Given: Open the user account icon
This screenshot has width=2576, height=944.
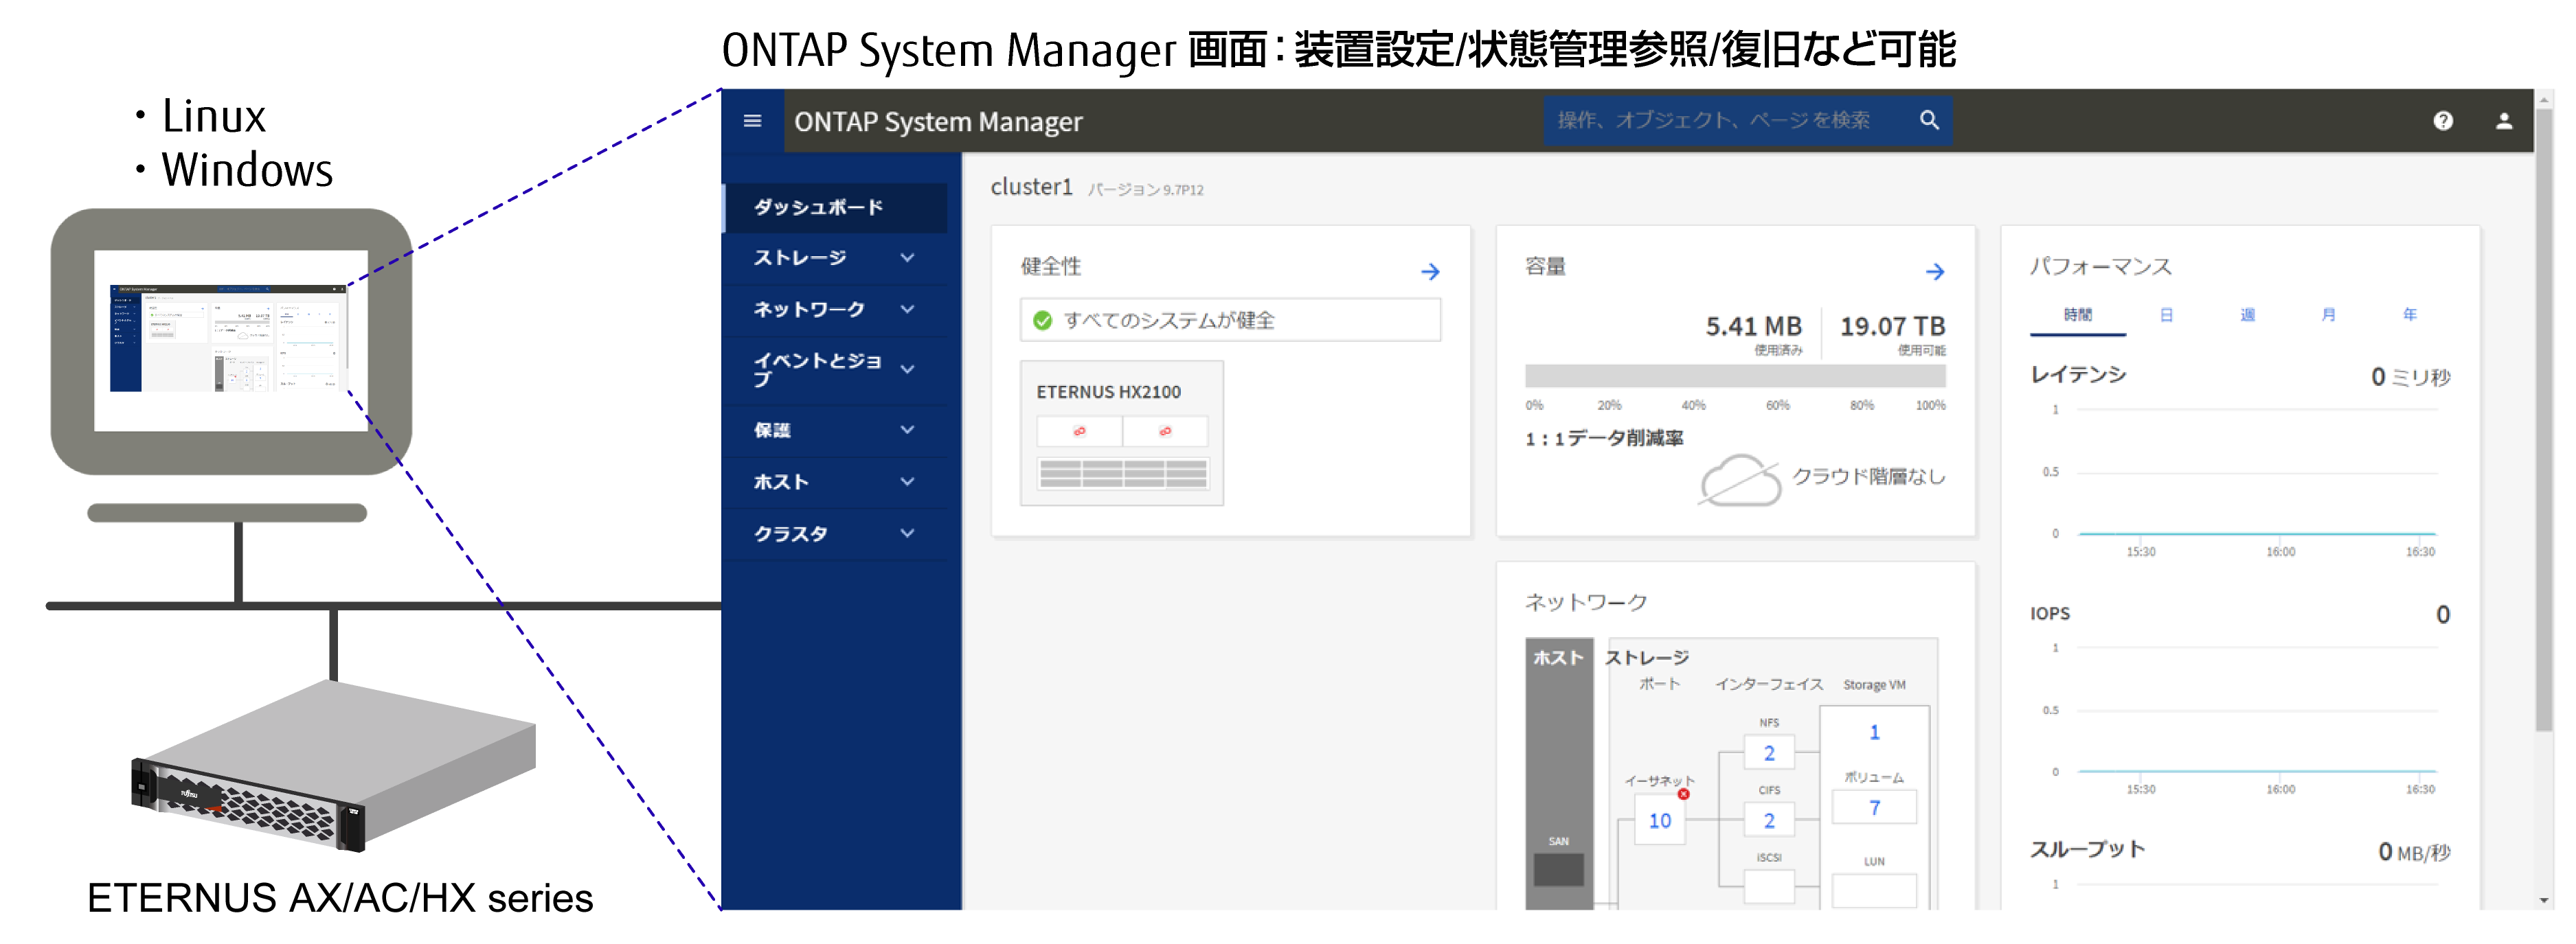Looking at the screenshot, I should [2503, 121].
